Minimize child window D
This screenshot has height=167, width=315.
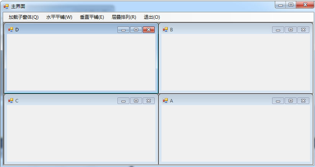pyautogui.click(x=123, y=30)
